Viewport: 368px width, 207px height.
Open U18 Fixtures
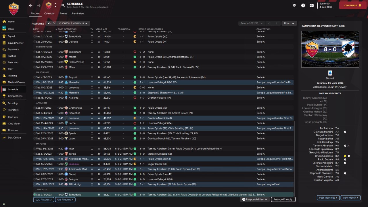(65, 200)
